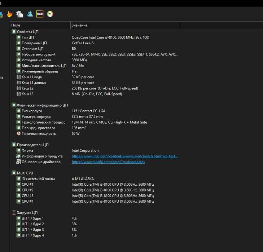Viewport: 263px width, 252px height.
Task: Select the Свойства ЦП group header
Action: point(28,31)
